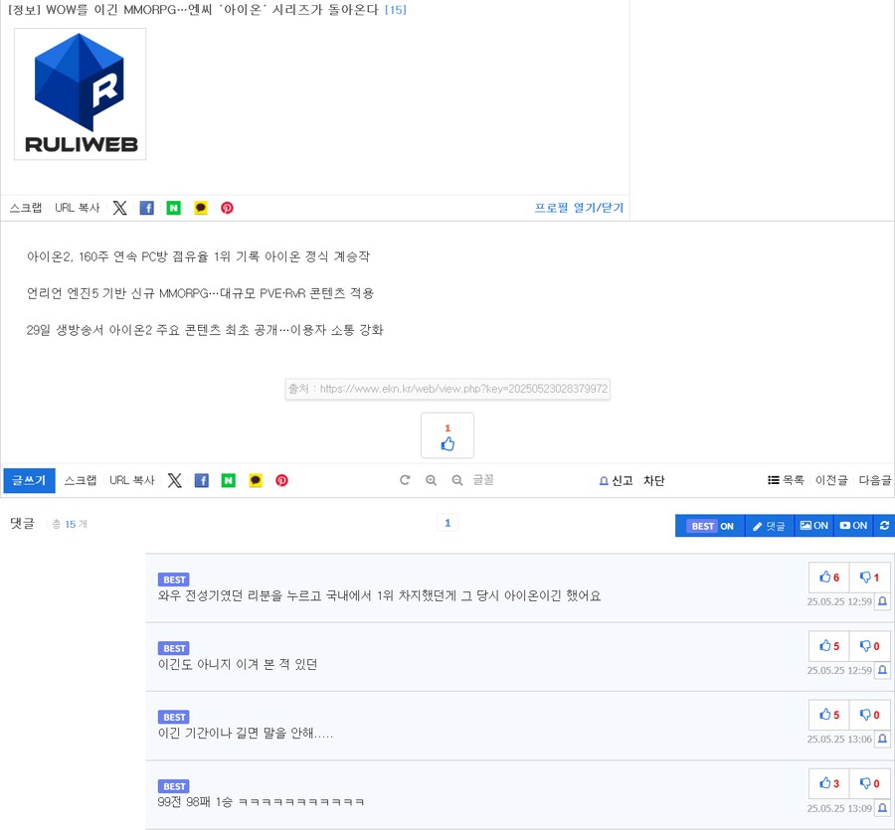The image size is (895, 830).
Task: Click the RULIWEB profile logo thumbnail
Action: point(80,94)
